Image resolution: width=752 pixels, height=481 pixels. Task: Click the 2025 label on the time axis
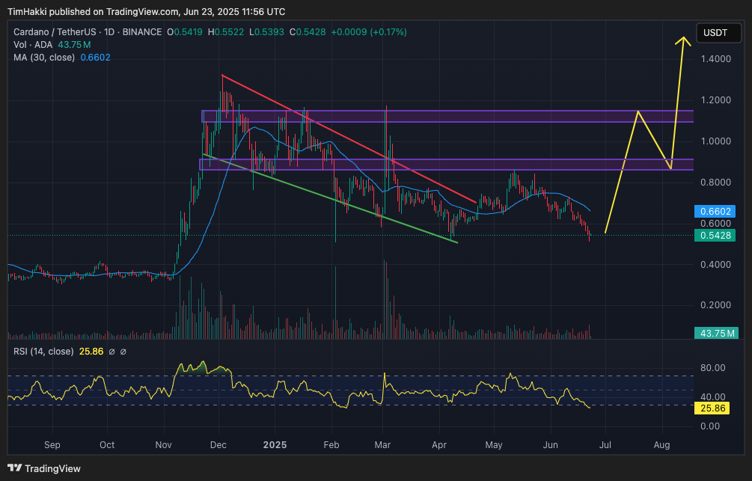(x=275, y=444)
